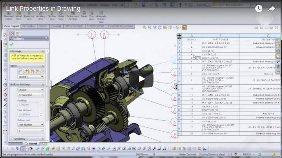Select the Alternate Position View tool
This screenshot has height=158, width=282.
tap(101, 17)
